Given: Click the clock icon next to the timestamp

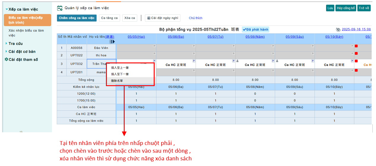Looking at the screenshot, I should click(338, 30).
